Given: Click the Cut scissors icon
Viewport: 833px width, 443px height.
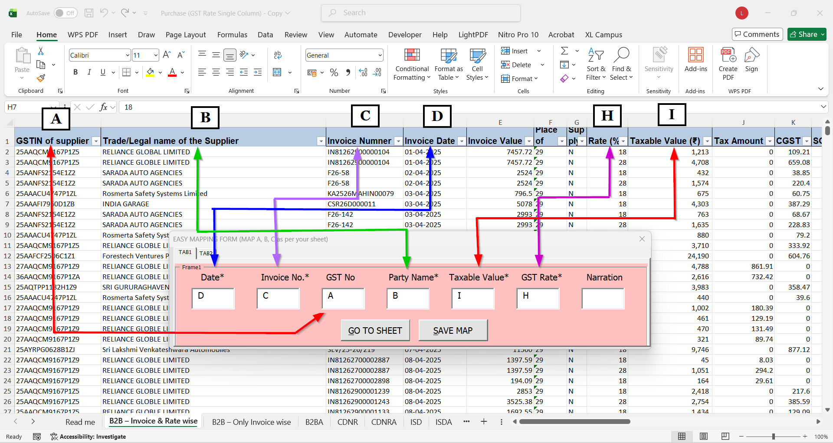Looking at the screenshot, I should [41, 51].
